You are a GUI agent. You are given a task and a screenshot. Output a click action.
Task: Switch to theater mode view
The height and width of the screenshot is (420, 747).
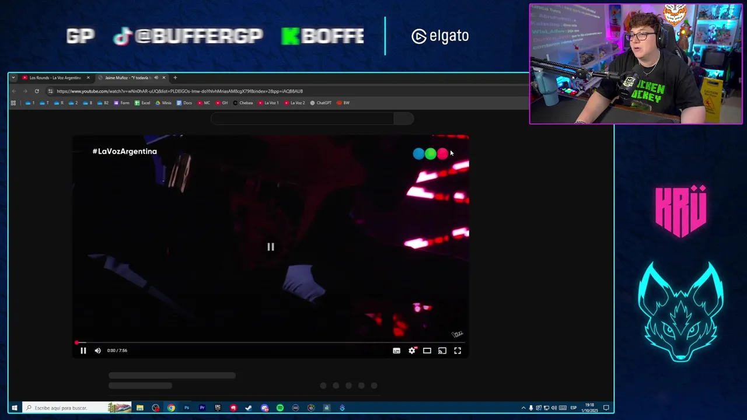427,351
